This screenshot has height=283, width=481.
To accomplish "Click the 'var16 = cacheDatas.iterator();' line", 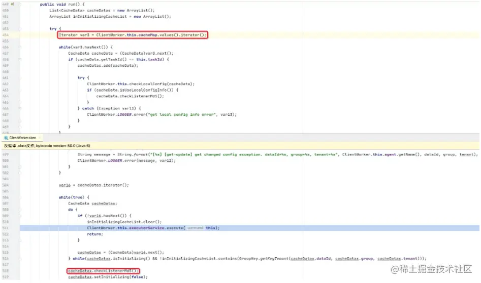I will (93, 185).
